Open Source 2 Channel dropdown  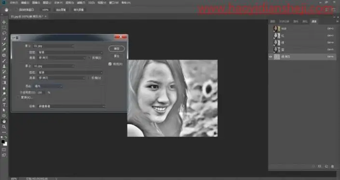62,78
